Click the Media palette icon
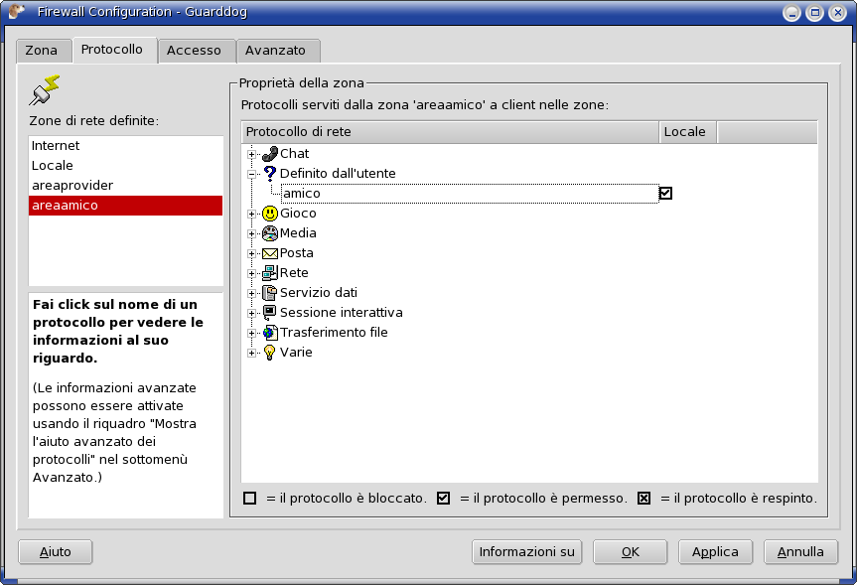The width and height of the screenshot is (857, 585). (269, 233)
